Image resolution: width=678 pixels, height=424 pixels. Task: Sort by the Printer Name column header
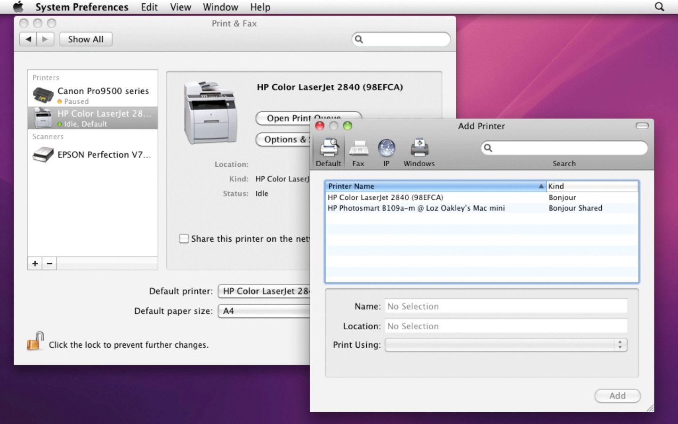click(x=436, y=186)
